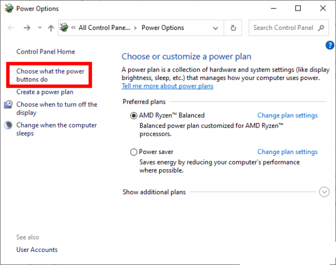Click the 'Preferred plans' section label
This screenshot has width=336, height=265.
(144, 101)
